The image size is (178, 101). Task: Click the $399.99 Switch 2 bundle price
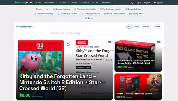pos(121,97)
